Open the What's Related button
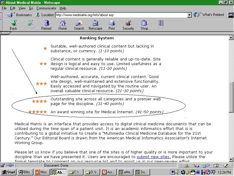The image size is (234, 176). [209, 15]
